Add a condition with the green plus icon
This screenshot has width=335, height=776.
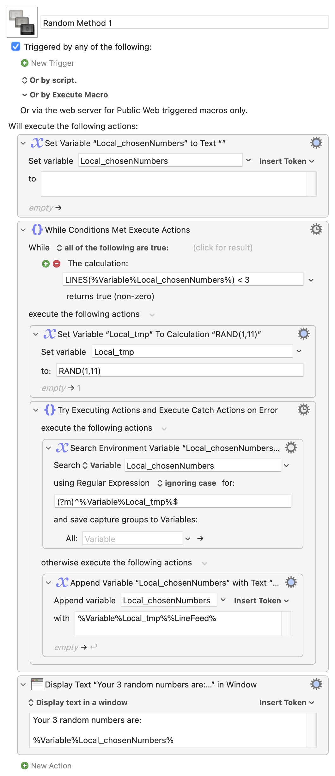(46, 264)
